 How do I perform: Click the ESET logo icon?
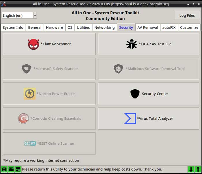[30, 143]
